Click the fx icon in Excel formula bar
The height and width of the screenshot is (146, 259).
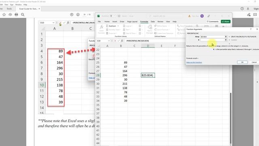[122, 41]
